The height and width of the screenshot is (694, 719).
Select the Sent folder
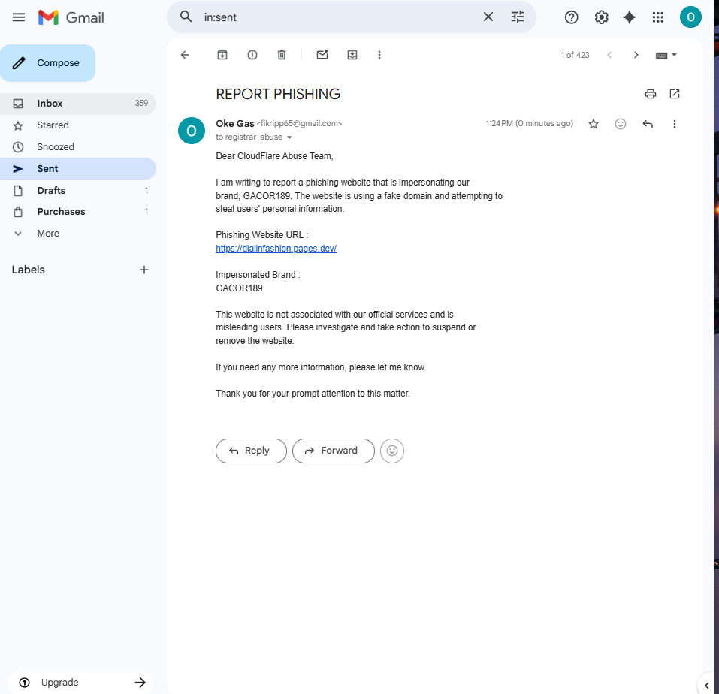[x=78, y=169]
